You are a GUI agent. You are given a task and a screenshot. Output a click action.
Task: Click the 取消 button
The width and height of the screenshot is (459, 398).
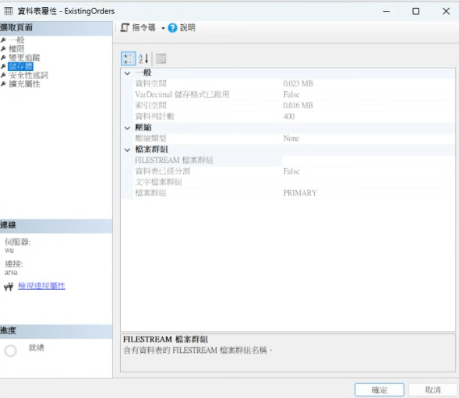(x=433, y=389)
